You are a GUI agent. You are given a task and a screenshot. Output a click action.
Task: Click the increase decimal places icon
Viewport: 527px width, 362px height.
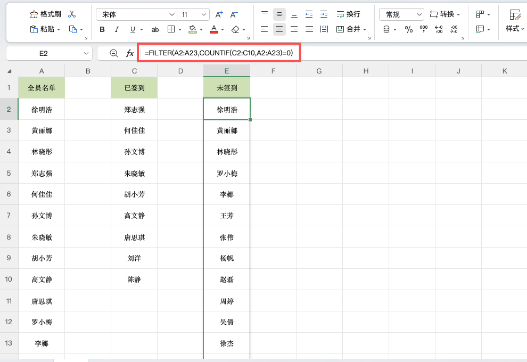click(x=439, y=30)
